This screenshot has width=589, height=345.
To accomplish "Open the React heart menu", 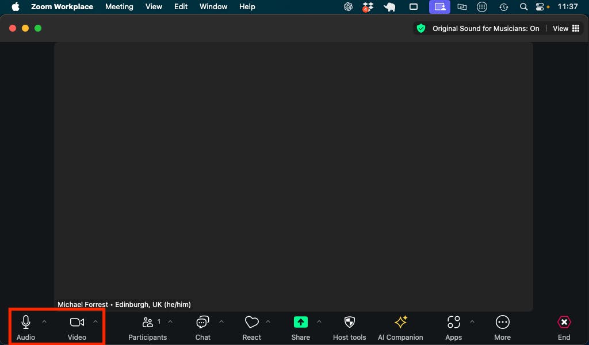I will tap(252, 327).
